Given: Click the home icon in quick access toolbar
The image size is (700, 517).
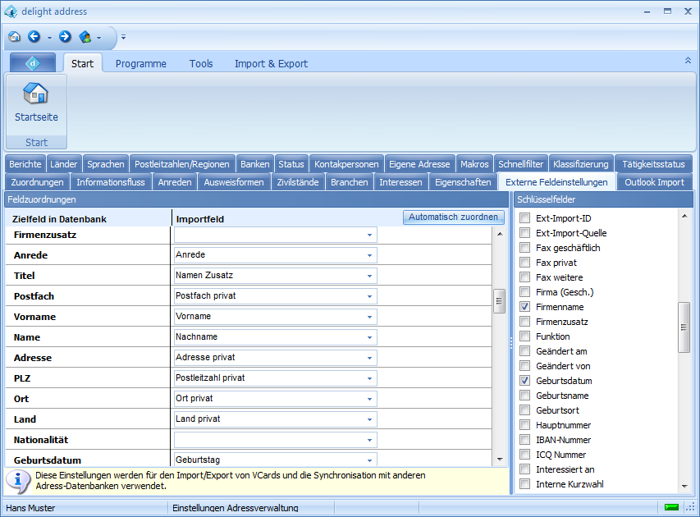Looking at the screenshot, I should pyautogui.click(x=14, y=37).
